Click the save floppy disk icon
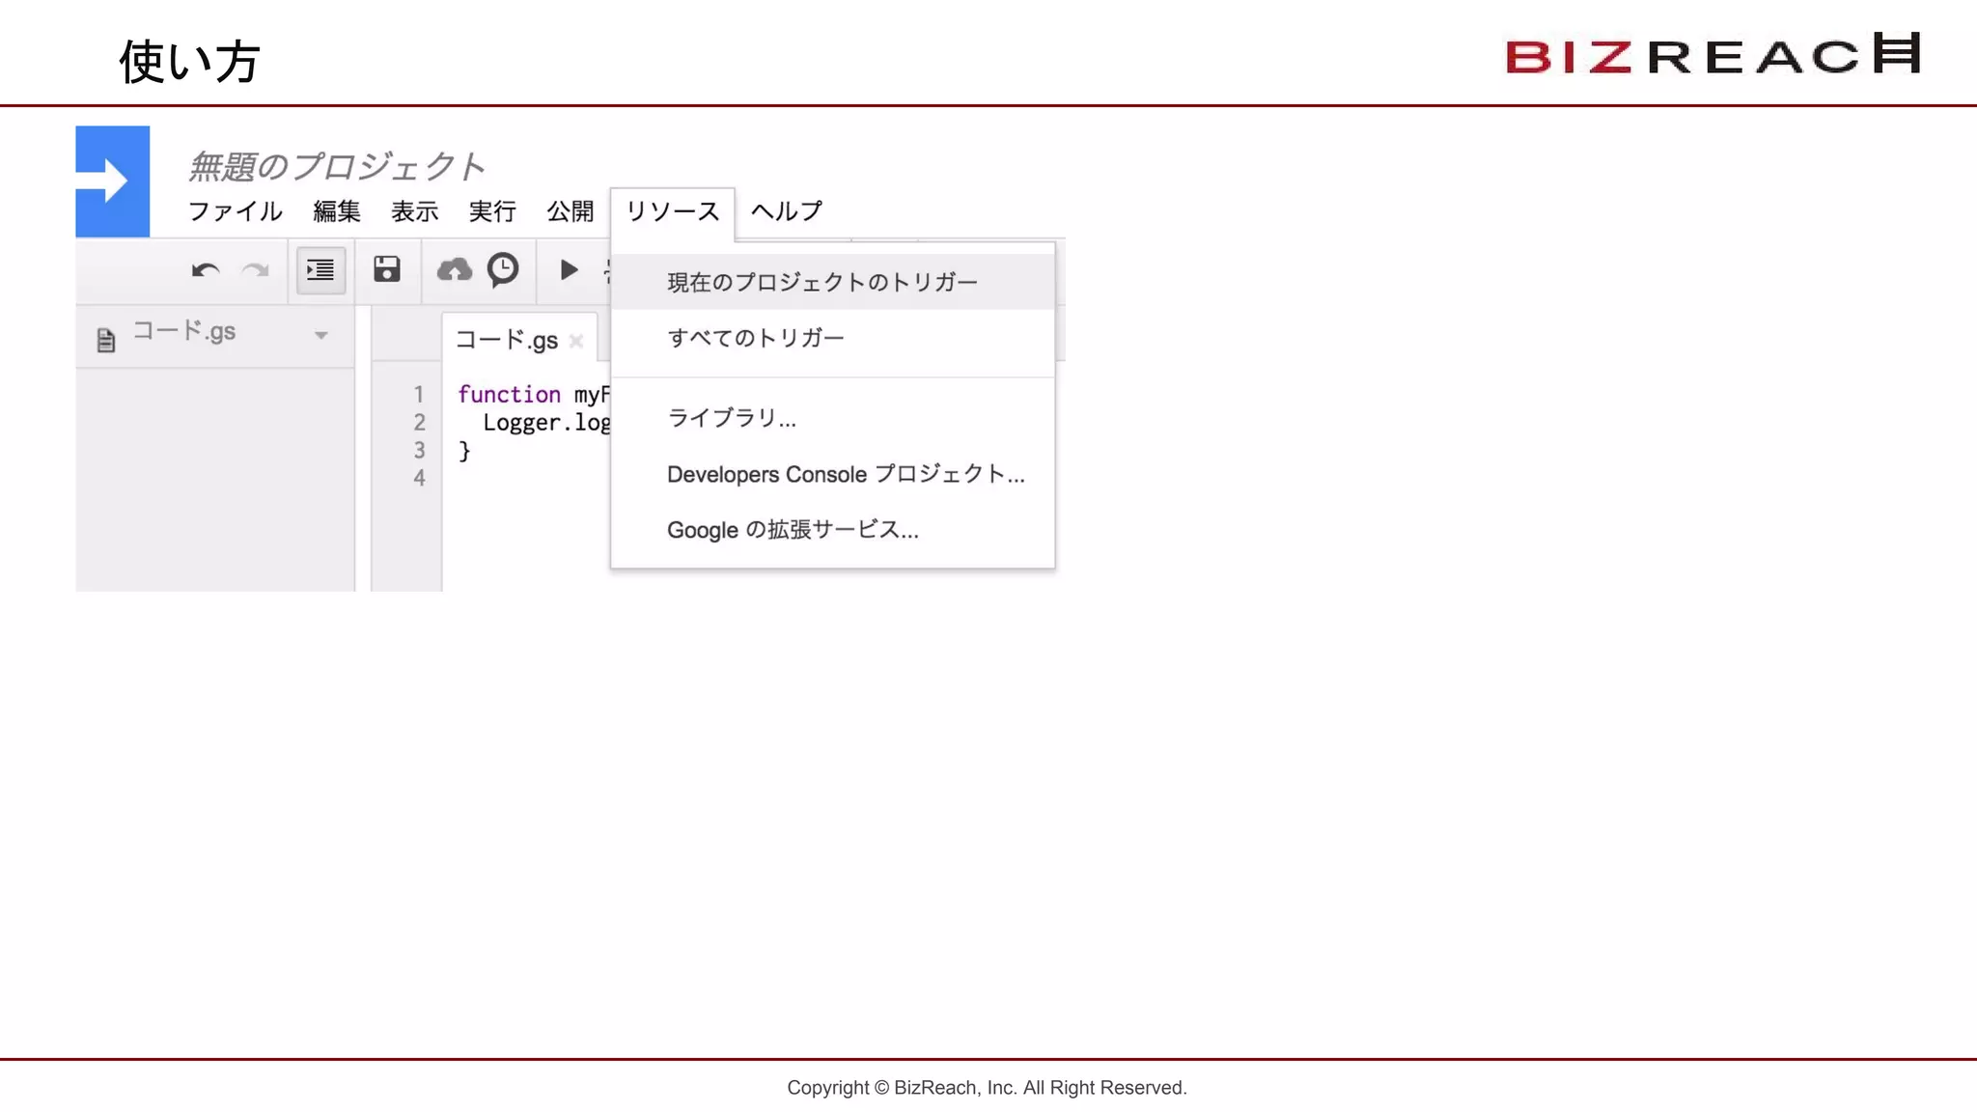Image resolution: width=1977 pixels, height=1112 pixels. pos(387,269)
